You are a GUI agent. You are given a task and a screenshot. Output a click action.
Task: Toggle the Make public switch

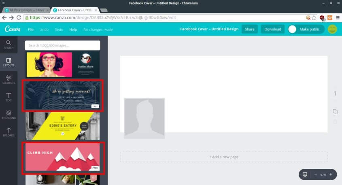tap(293, 29)
